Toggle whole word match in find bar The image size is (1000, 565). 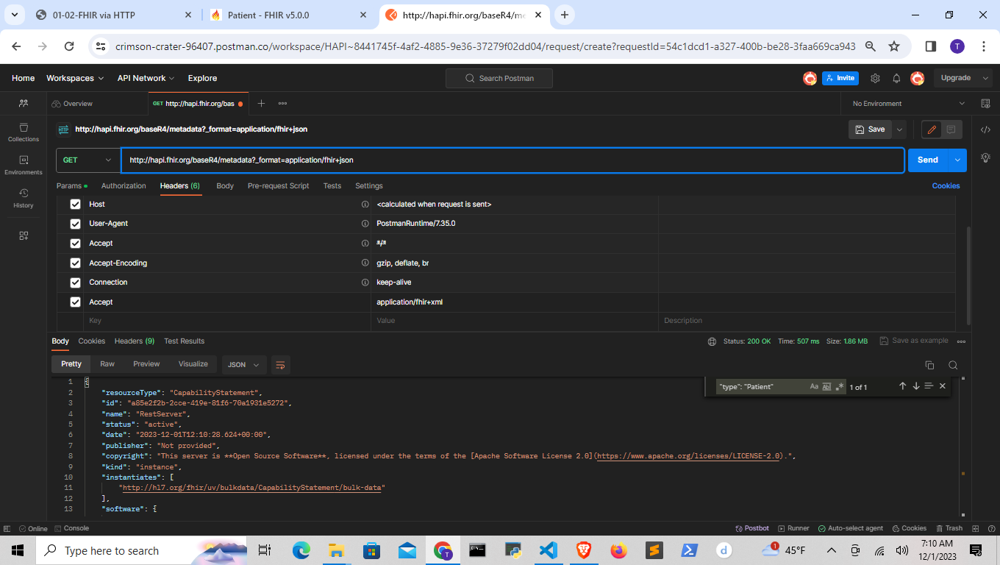[x=826, y=386]
